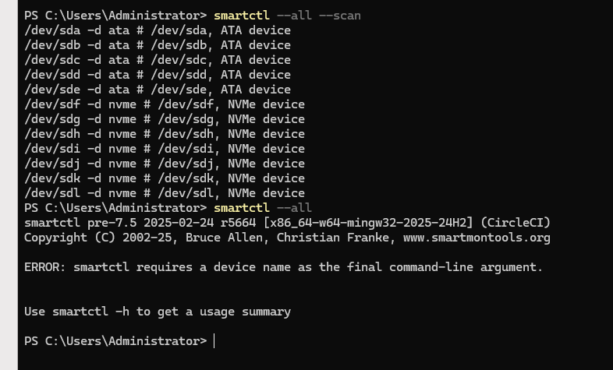Click the /dev/sda ATA device line
613x370 pixels.
157,30
